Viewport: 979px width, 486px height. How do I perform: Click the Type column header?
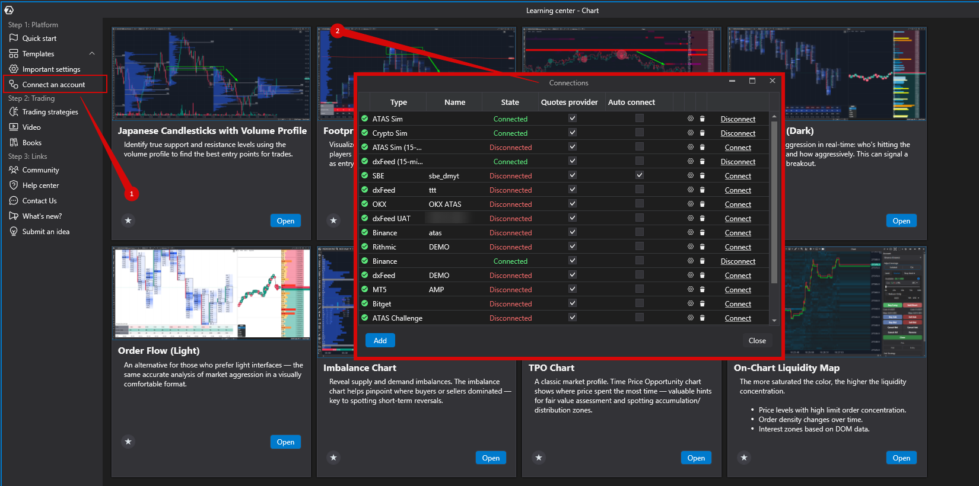click(399, 102)
